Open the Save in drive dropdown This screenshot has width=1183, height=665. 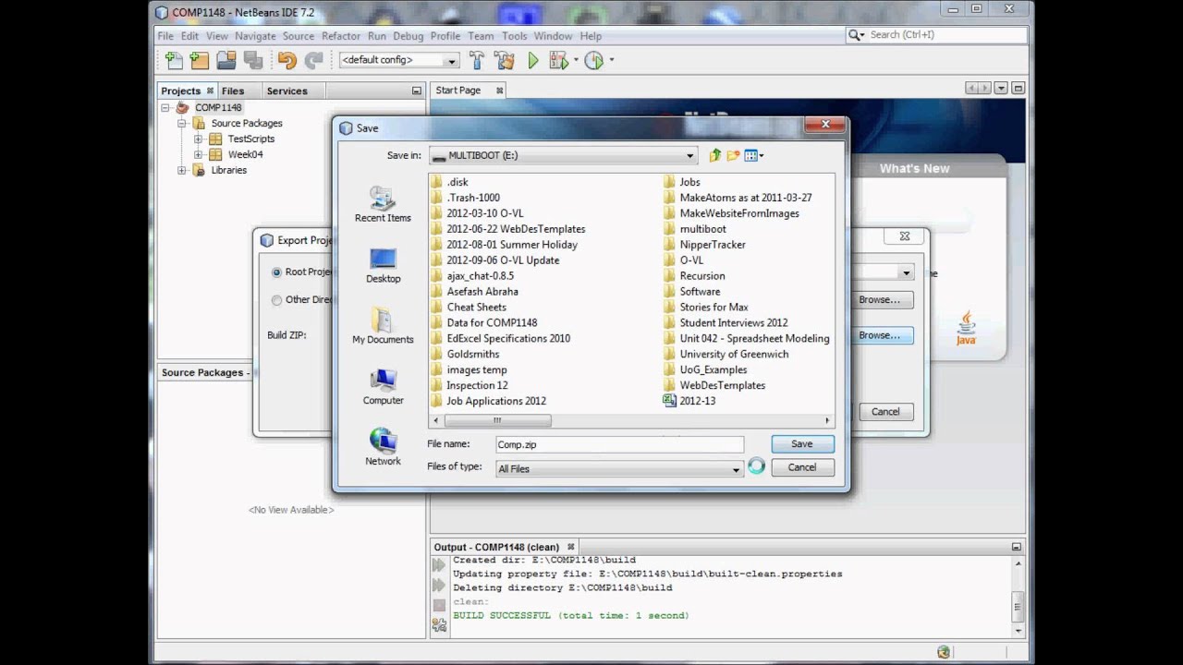point(689,156)
